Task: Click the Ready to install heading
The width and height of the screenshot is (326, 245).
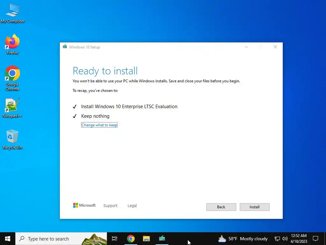Action: (105, 71)
